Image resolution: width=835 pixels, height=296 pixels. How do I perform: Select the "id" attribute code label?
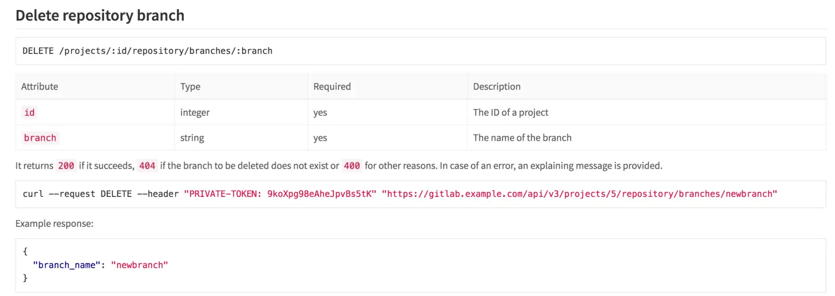pos(30,112)
